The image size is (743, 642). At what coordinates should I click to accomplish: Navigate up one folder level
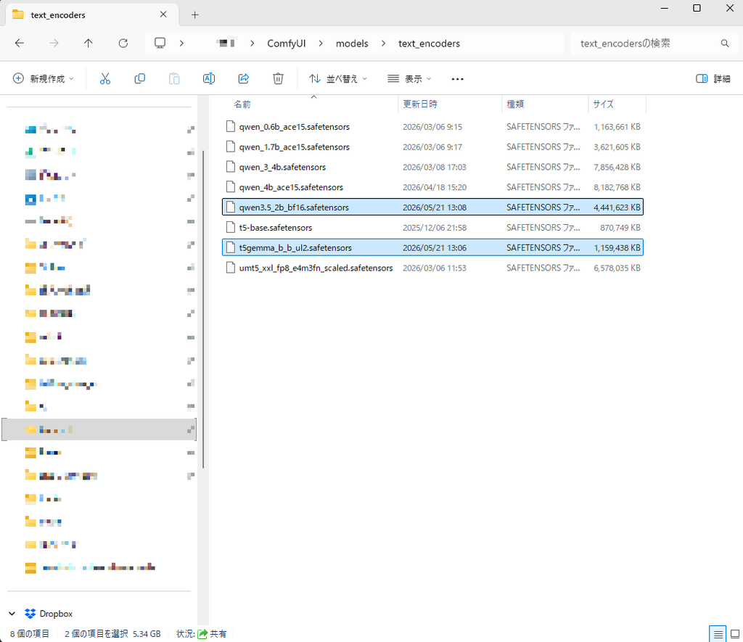(x=88, y=43)
